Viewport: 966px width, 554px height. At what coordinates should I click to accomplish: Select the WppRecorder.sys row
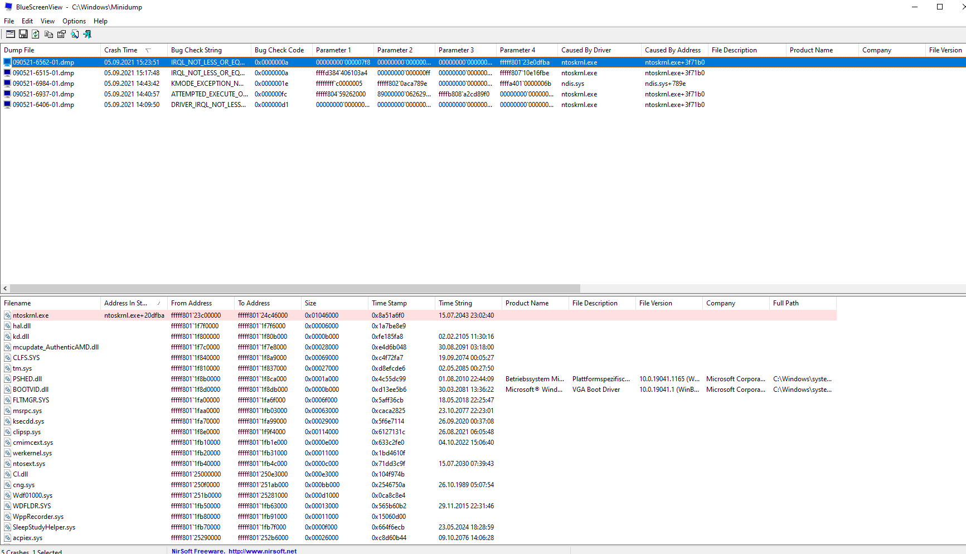(x=418, y=517)
